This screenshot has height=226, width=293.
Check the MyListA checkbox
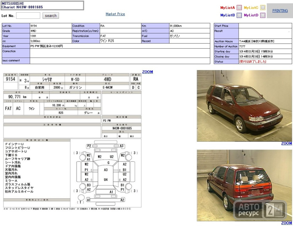239,8
